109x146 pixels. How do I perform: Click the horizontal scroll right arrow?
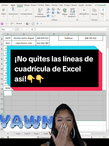click(105, 134)
